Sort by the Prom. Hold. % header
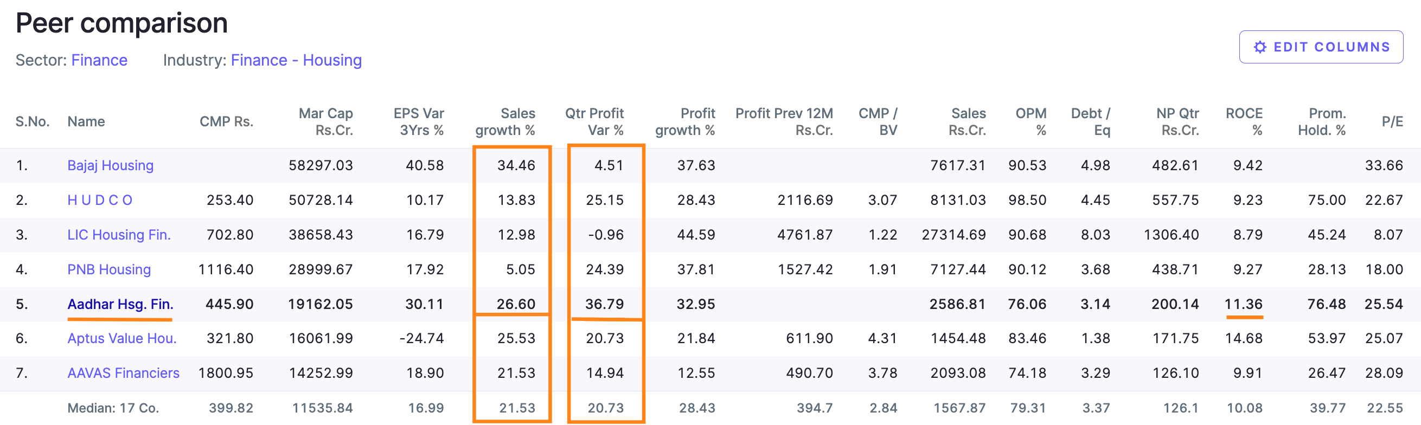The image size is (1421, 425). tap(1322, 122)
